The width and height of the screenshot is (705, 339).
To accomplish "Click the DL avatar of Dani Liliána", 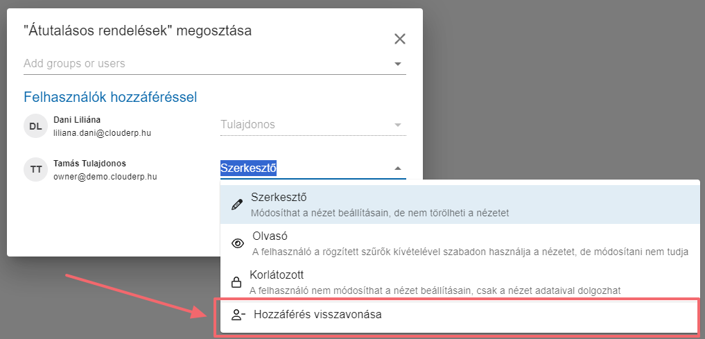I will pos(35,125).
